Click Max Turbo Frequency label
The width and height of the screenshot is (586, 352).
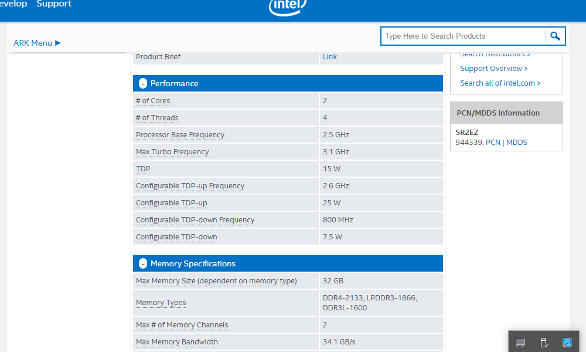pos(172,152)
